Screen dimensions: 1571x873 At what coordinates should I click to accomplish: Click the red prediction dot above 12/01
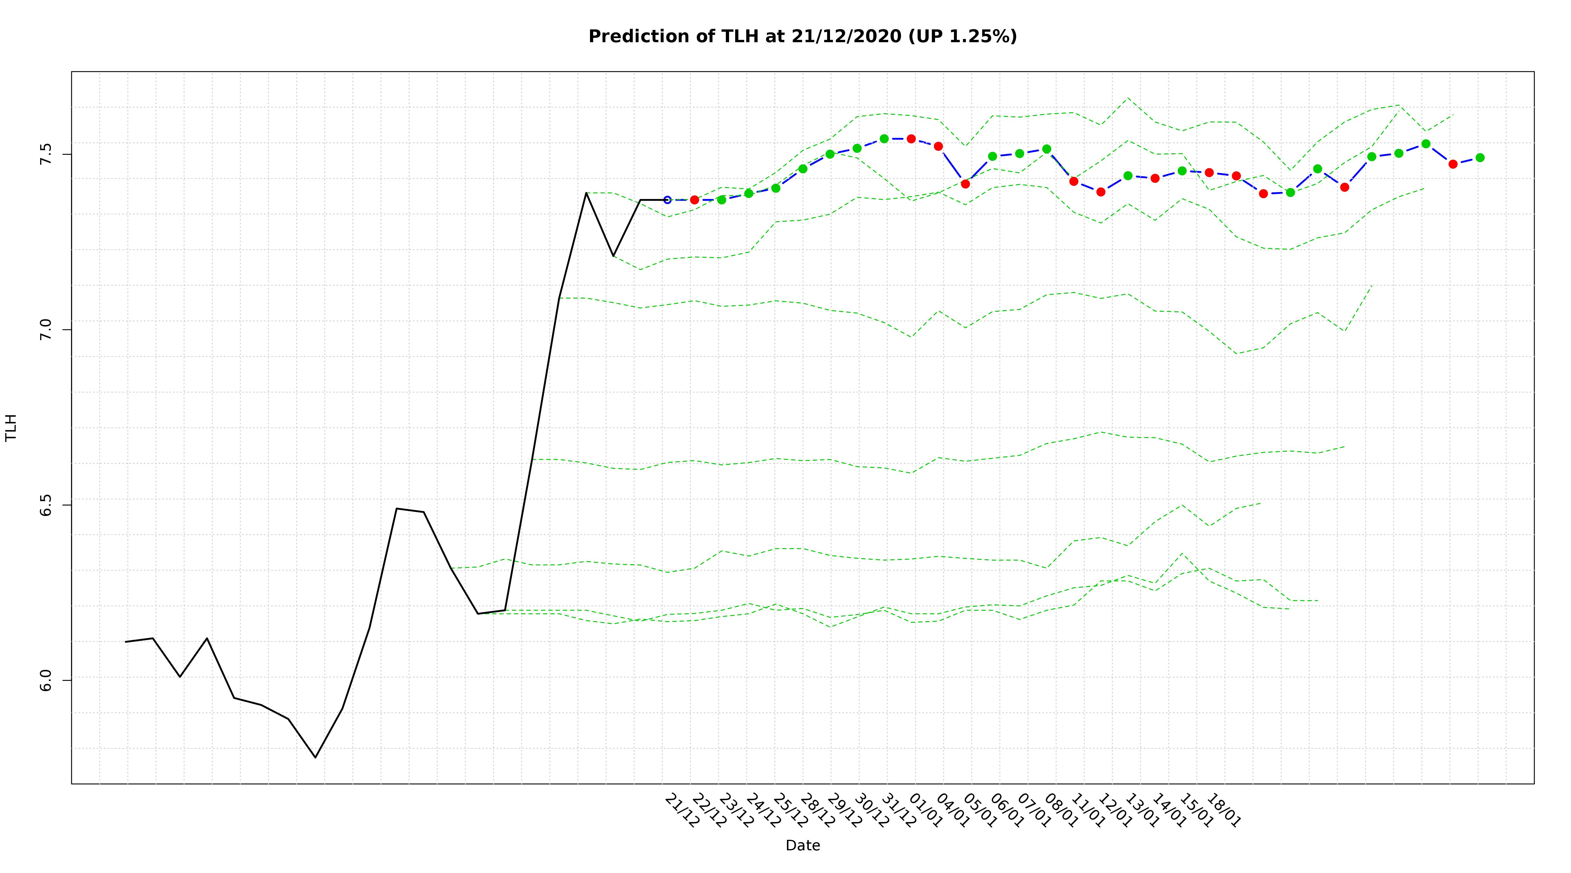click(1101, 191)
